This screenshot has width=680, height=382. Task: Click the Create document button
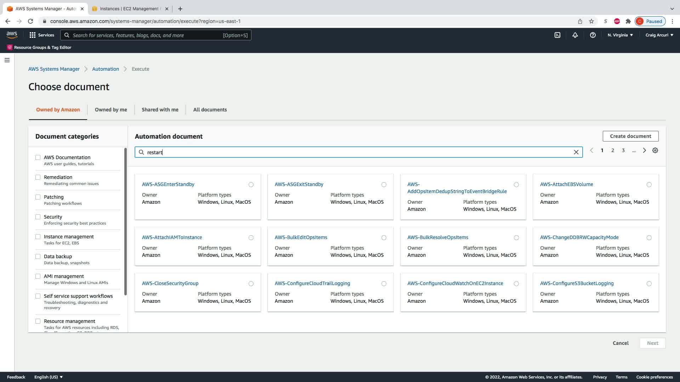630,136
